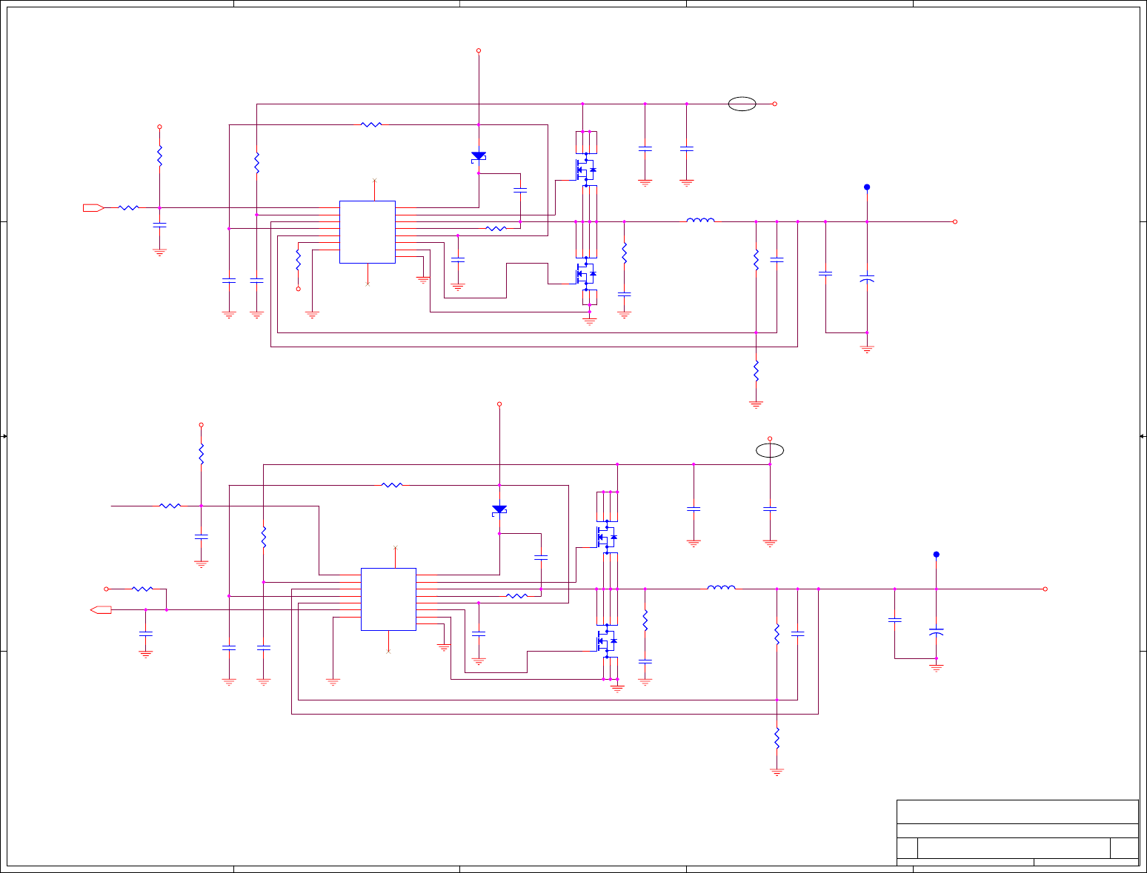
Task: Select the bottom feedback resistor in lower circuit
Action: coord(777,737)
